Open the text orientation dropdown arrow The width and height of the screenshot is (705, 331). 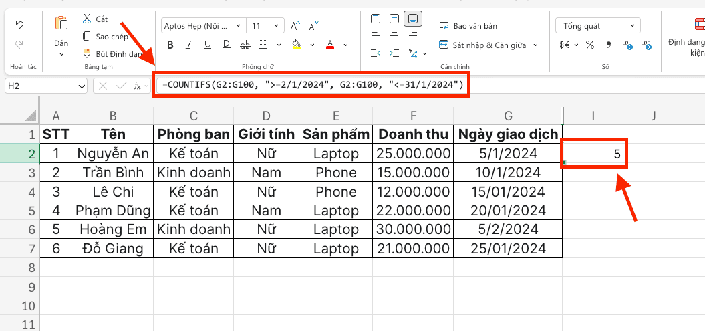click(x=424, y=54)
